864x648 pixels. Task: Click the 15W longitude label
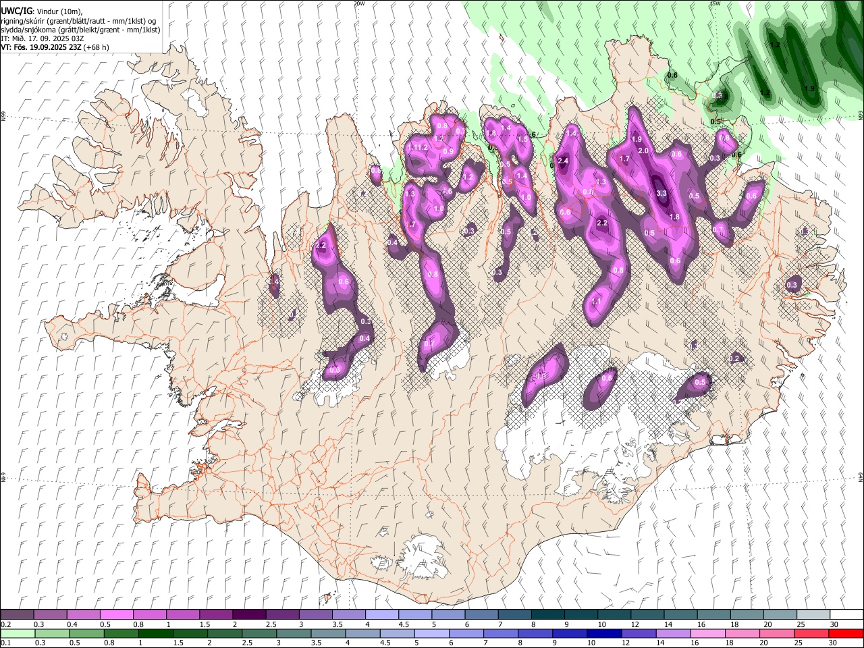(715, 3)
